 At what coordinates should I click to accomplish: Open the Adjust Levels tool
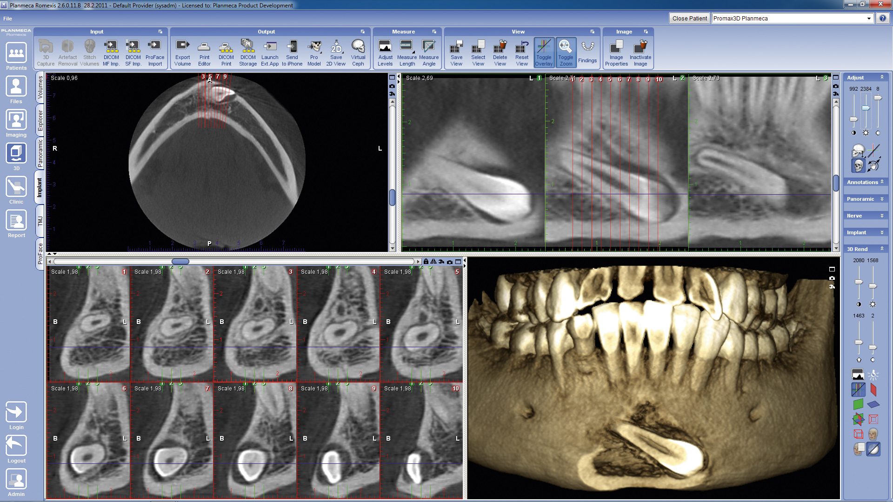coord(385,52)
